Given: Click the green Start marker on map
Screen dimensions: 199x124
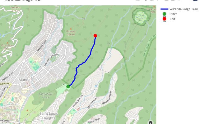Looking at the screenshot, I should coord(68,86).
